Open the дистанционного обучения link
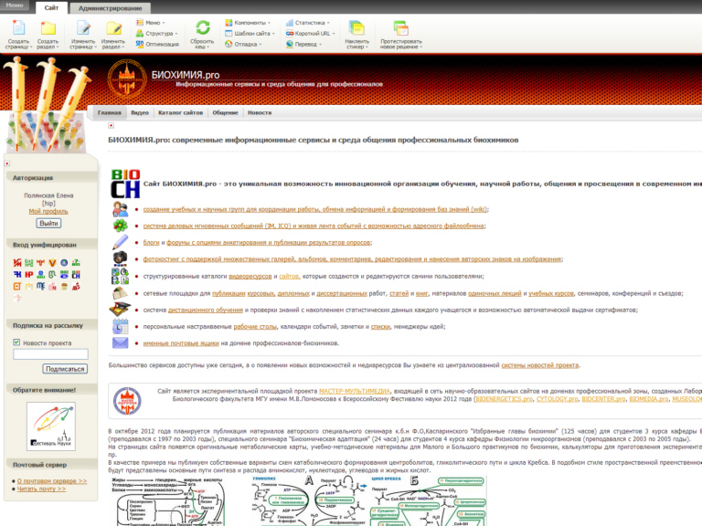 [x=206, y=310]
